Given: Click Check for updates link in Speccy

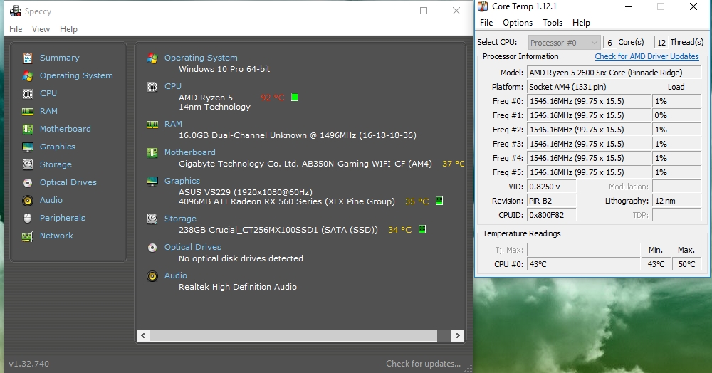Looking at the screenshot, I should pos(423,364).
